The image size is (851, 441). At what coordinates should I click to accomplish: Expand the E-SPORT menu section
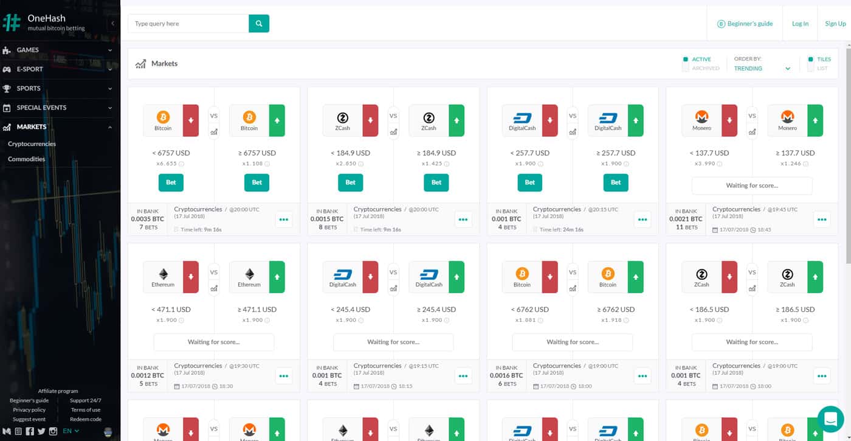point(57,69)
